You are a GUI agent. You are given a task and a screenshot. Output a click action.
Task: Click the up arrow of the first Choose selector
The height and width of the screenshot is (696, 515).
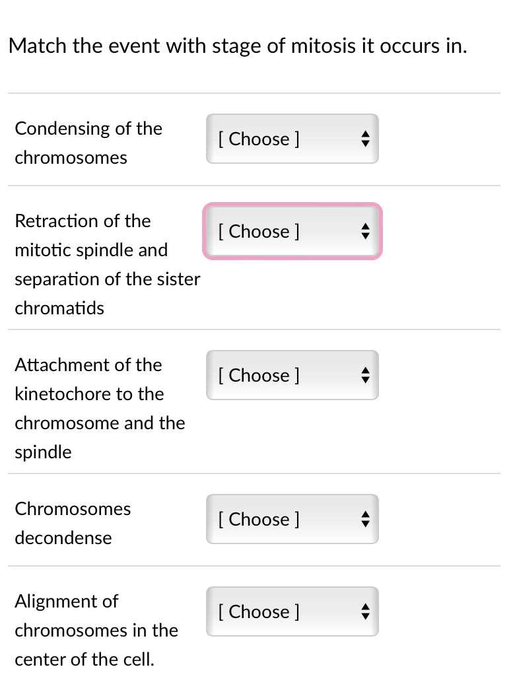tap(365, 134)
